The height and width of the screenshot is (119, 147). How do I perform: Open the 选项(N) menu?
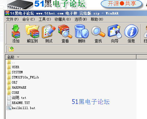click(x=81, y=19)
